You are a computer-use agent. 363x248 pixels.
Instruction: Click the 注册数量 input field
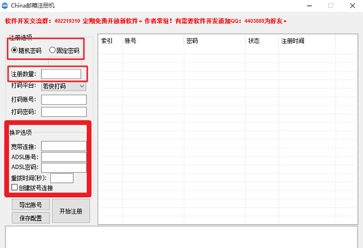61,74
